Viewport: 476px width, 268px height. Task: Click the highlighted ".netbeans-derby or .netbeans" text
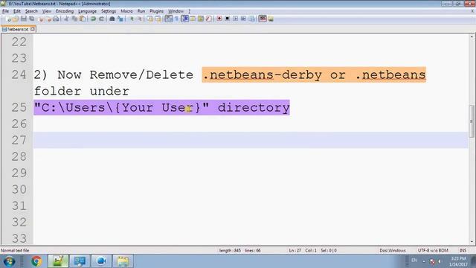(x=314, y=74)
